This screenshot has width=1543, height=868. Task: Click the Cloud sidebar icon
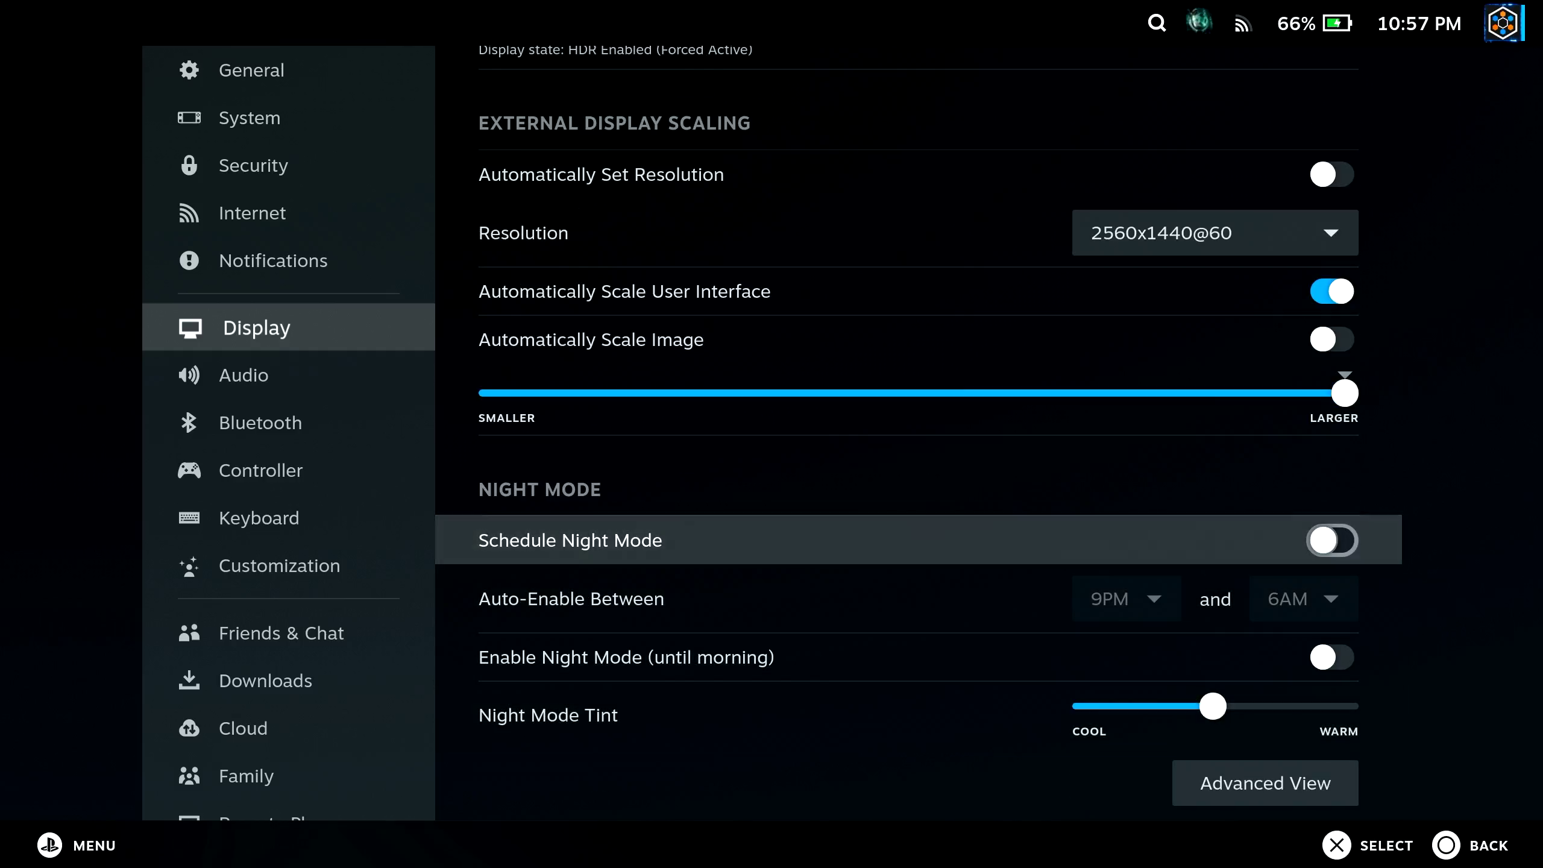189,728
